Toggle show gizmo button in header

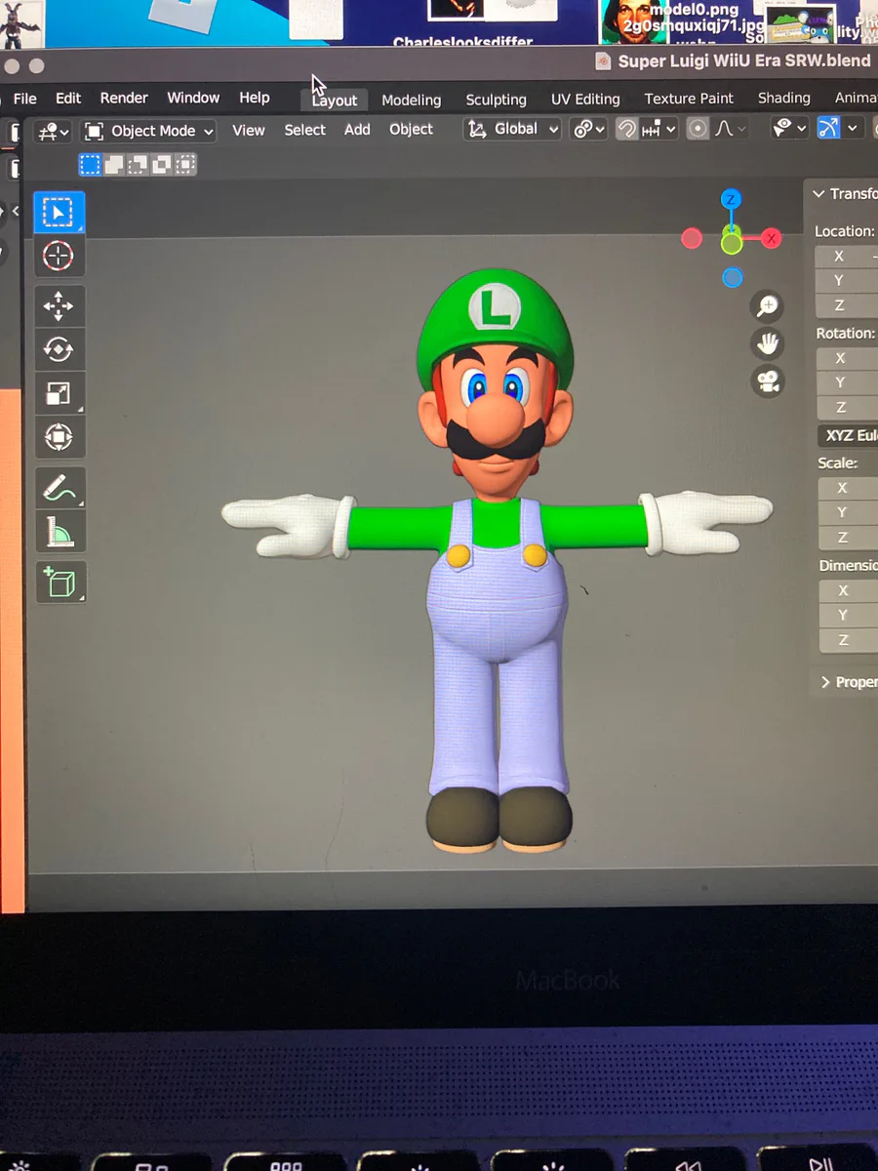(828, 128)
